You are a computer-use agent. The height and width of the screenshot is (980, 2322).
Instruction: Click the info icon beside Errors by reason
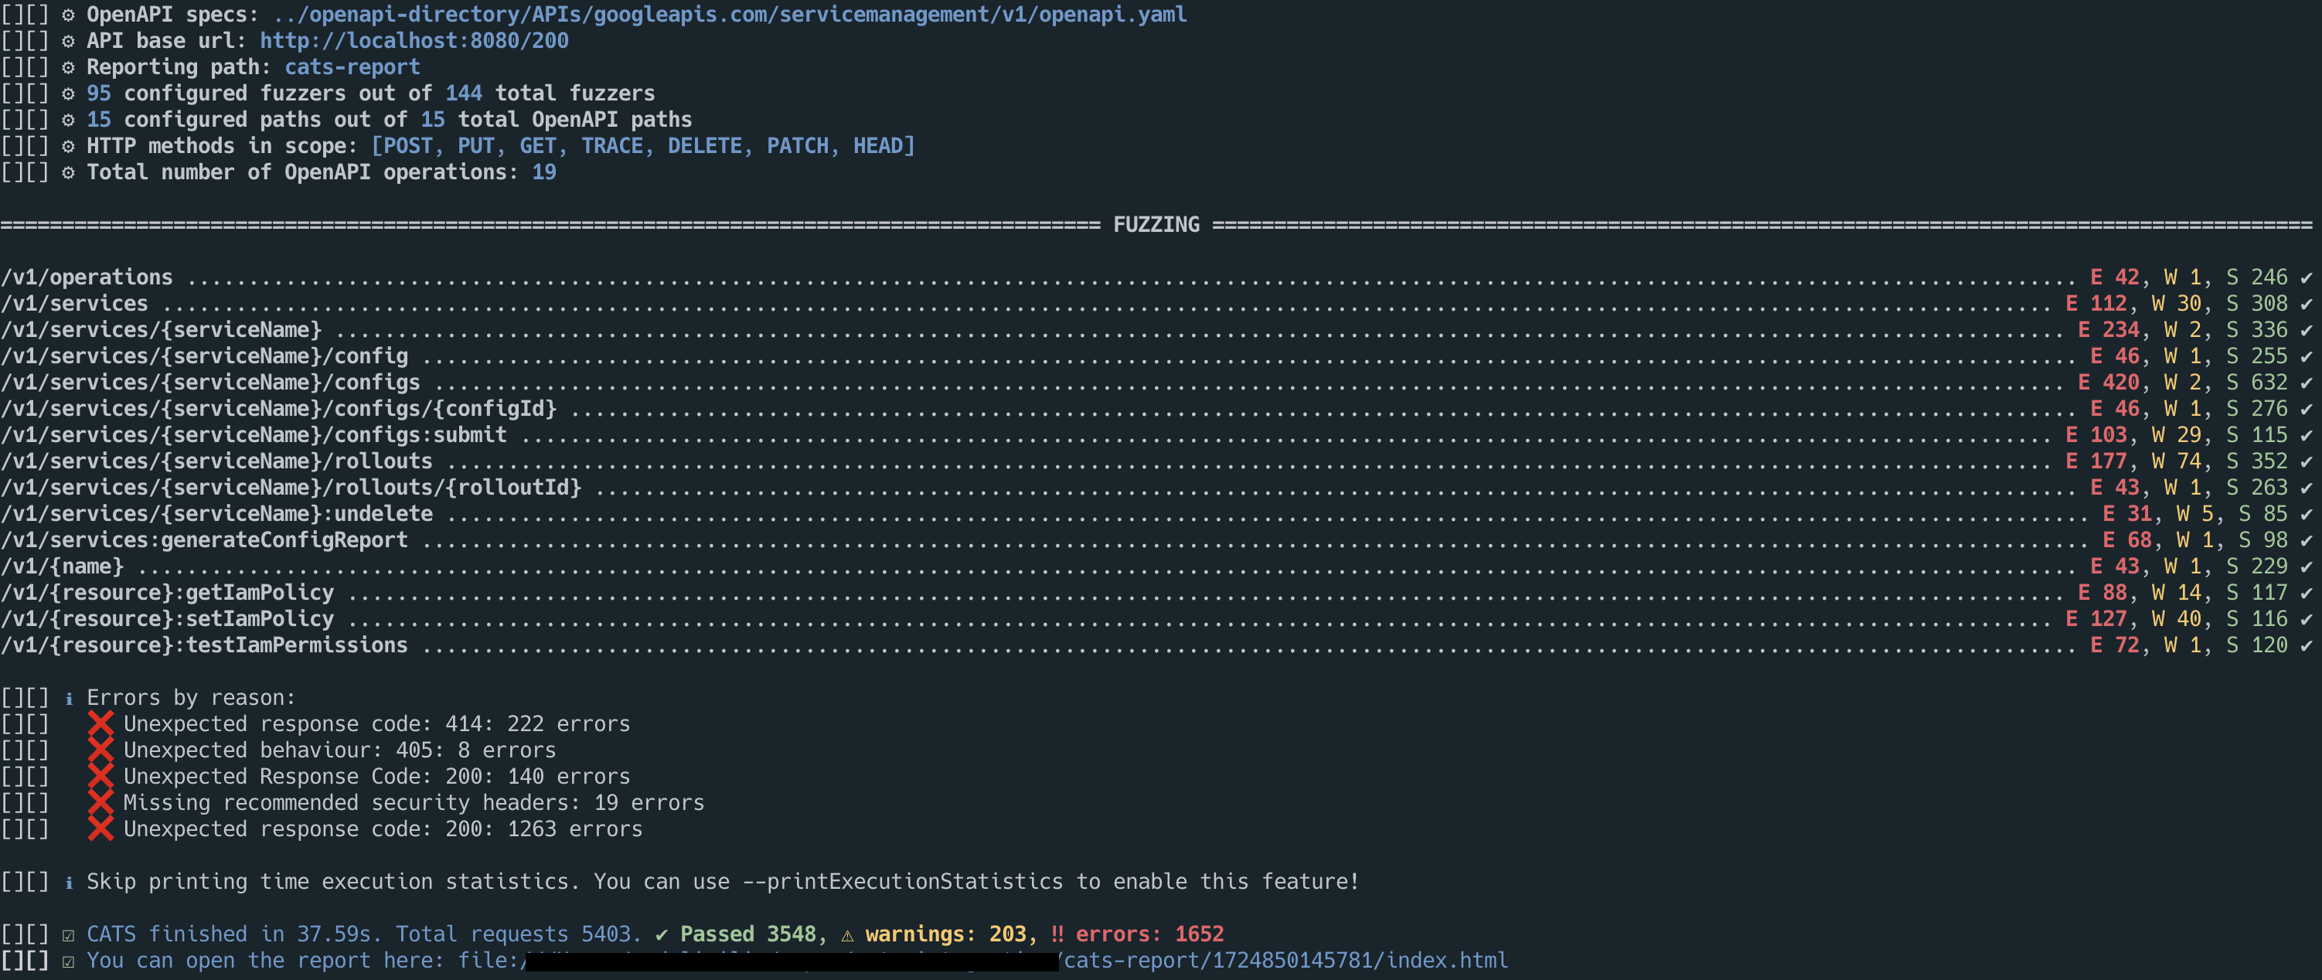[x=69, y=699]
